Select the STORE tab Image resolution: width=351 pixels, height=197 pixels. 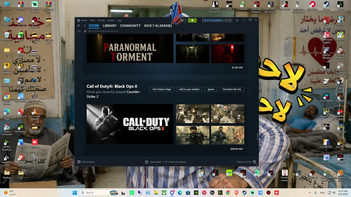coord(94,26)
